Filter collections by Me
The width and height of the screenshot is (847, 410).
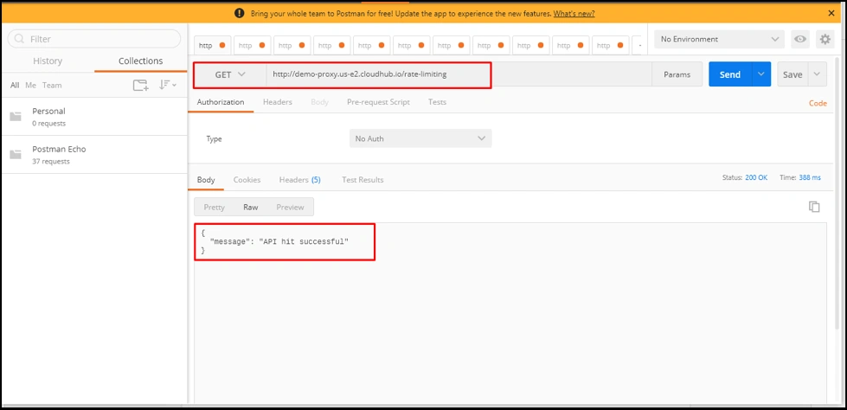pyautogui.click(x=31, y=86)
